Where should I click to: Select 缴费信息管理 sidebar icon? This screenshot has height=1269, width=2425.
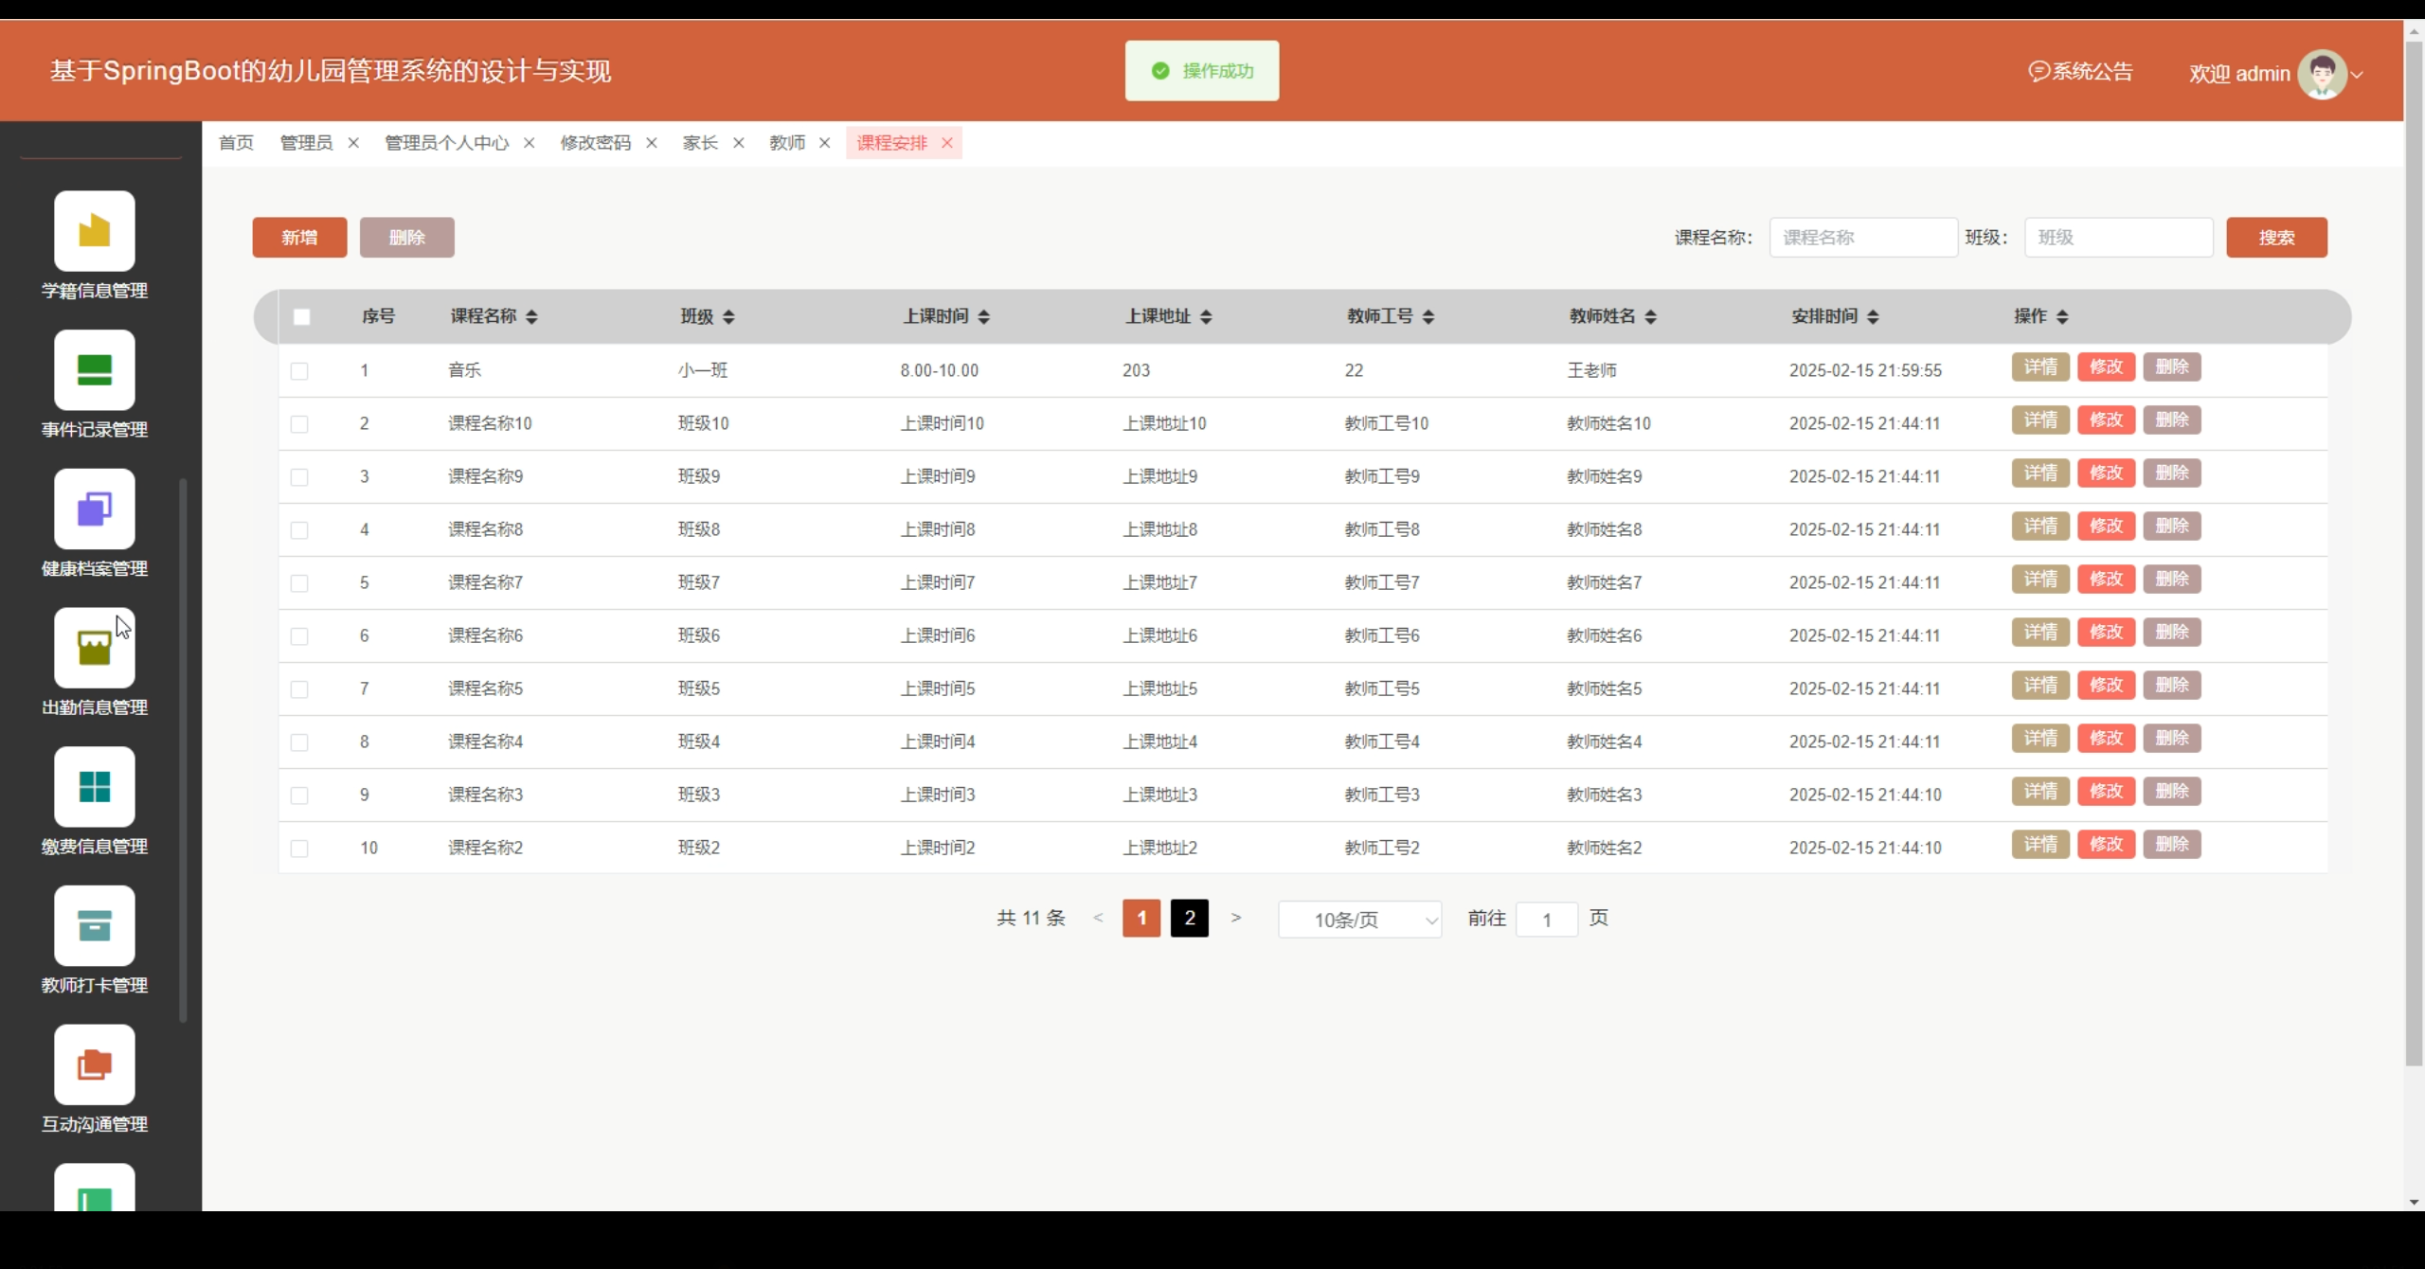95,787
